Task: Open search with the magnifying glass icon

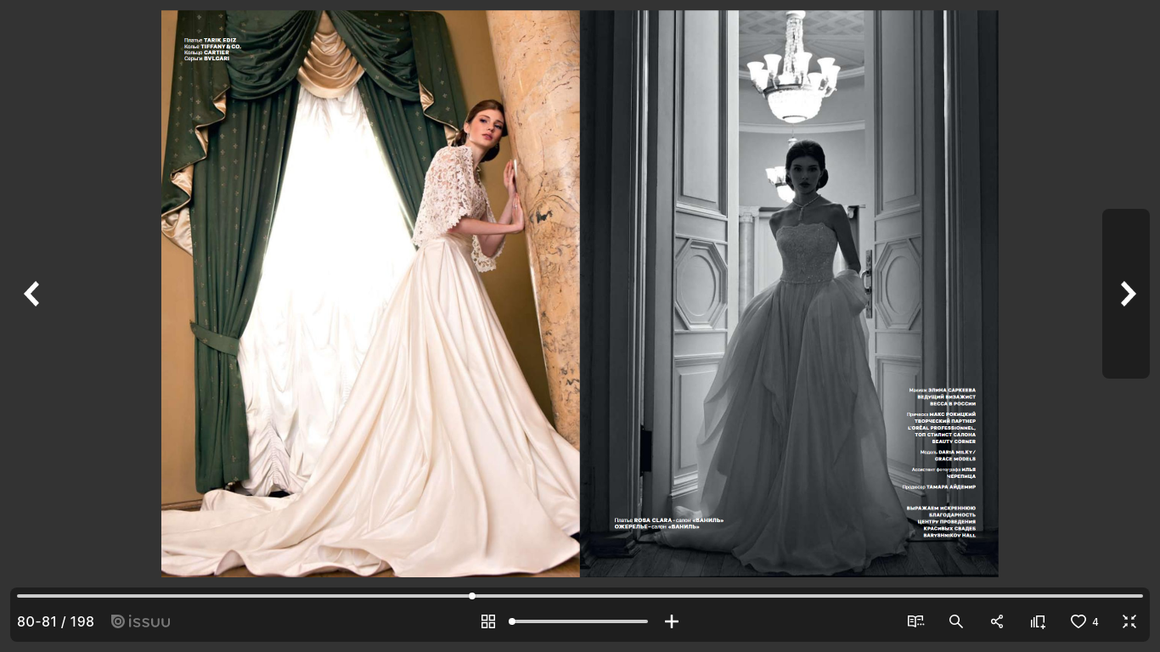Action: (x=956, y=621)
